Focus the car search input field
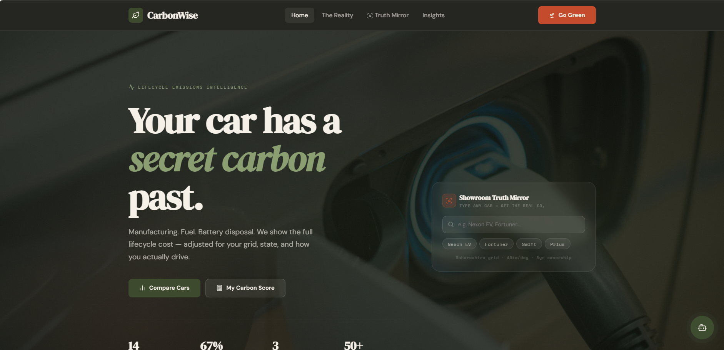This screenshot has width=724, height=350. [x=514, y=224]
